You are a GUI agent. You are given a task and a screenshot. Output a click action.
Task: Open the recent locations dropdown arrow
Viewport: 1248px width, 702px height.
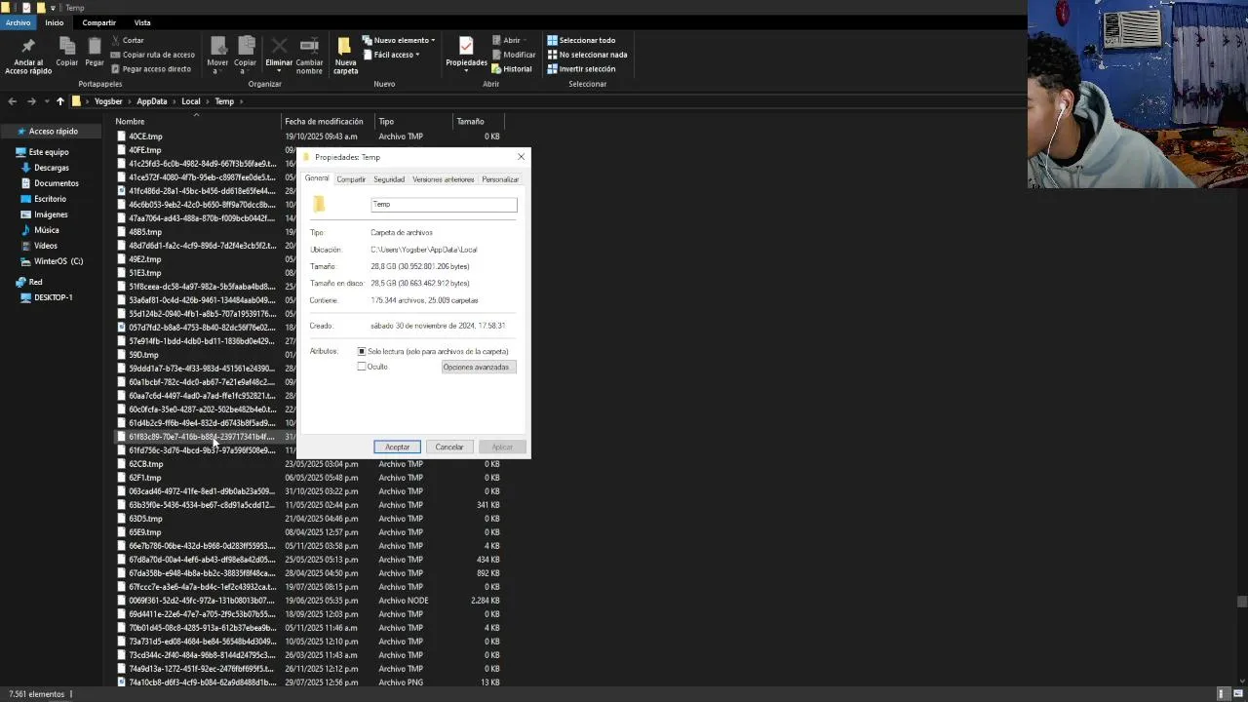tap(46, 101)
